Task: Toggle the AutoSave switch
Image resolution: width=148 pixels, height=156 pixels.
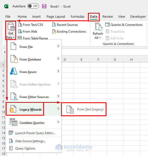Action: click(x=33, y=6)
